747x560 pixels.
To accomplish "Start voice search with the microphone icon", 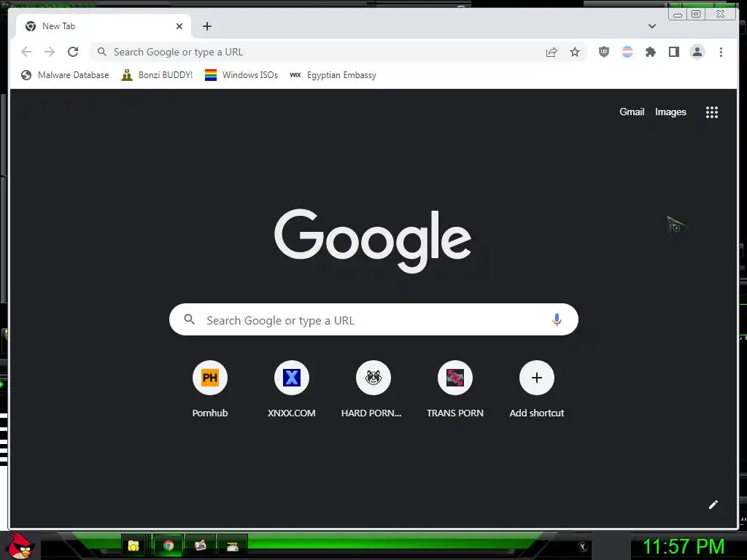I will coord(557,319).
